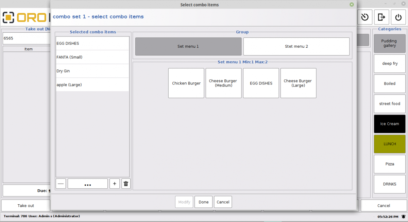Screen dimensions: 408x222
Task: Open the Ice Cream category
Action: click(390, 124)
